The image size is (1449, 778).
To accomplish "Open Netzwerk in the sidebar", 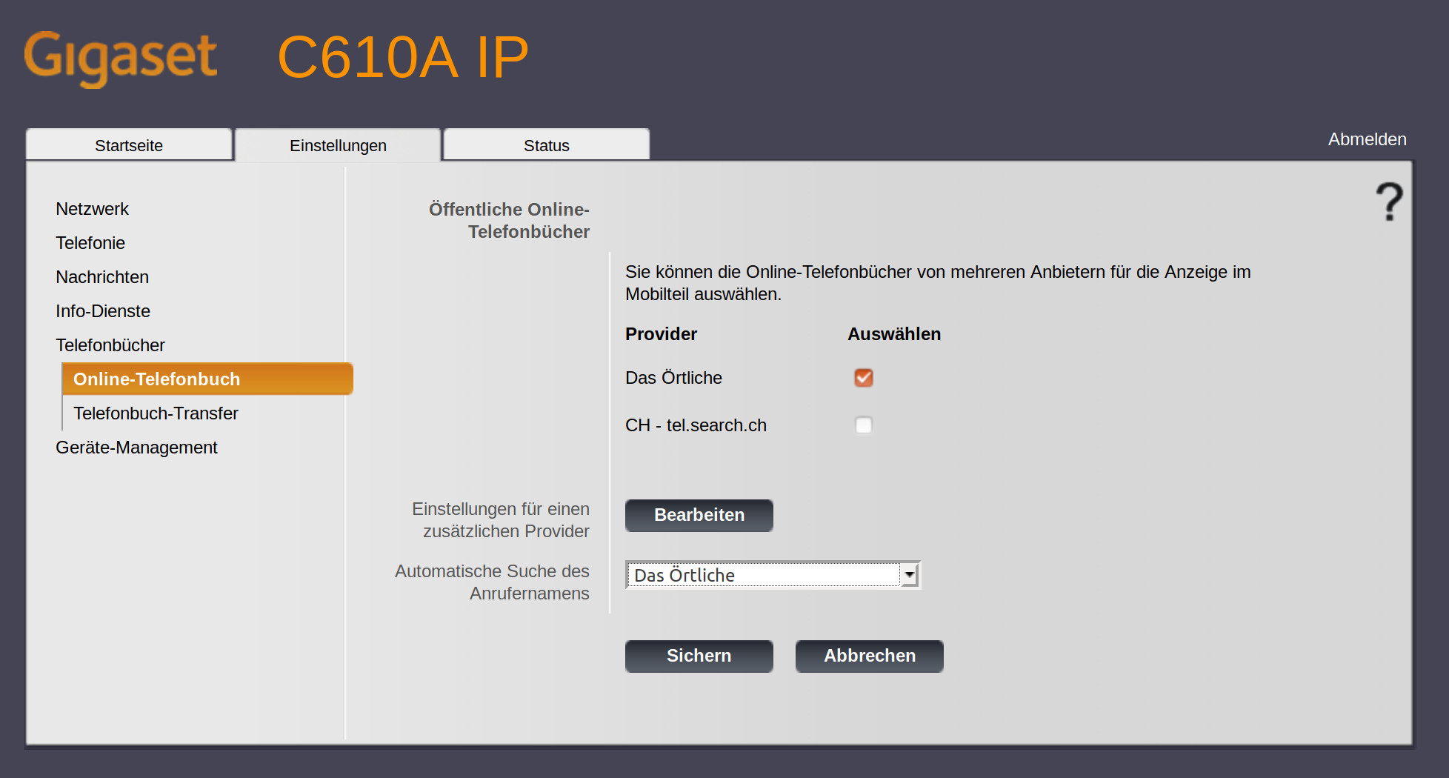I will (92, 209).
